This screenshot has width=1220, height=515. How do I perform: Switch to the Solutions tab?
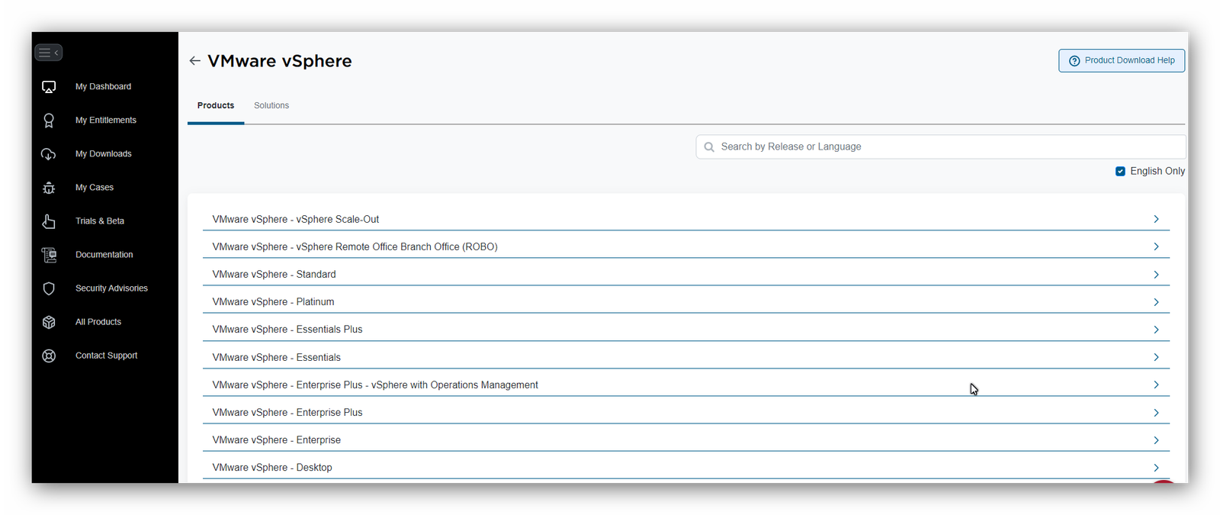(271, 106)
